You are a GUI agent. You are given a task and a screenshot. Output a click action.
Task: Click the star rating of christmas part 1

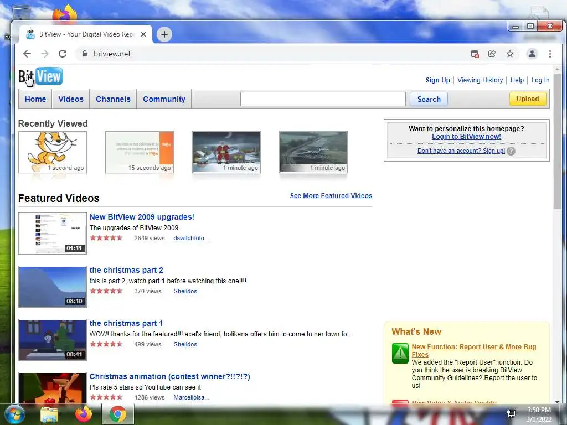(x=106, y=344)
